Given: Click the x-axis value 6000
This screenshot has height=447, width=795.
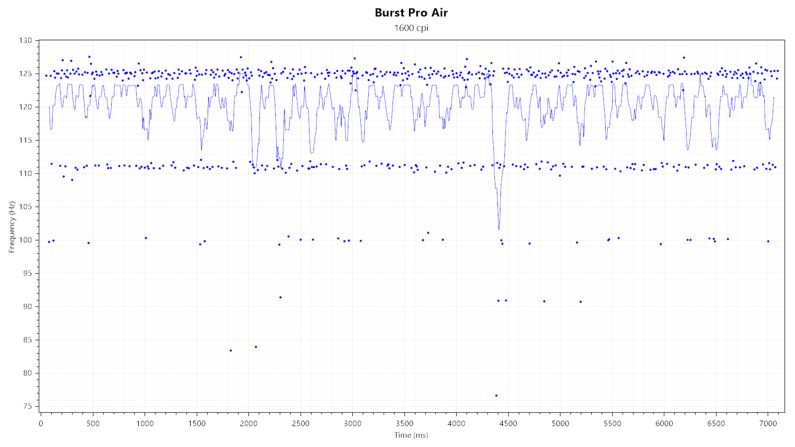Looking at the screenshot, I should pos(664,423).
